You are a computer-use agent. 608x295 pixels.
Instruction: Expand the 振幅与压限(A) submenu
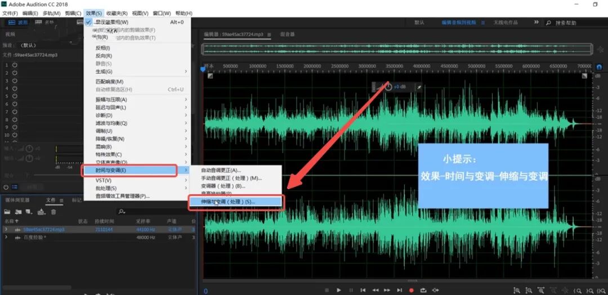coord(138,100)
